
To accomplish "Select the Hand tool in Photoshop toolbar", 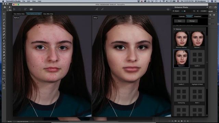I will 4,70.
